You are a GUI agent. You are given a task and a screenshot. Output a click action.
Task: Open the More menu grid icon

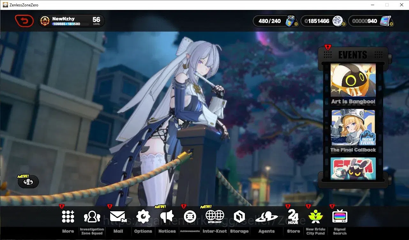pos(68,217)
